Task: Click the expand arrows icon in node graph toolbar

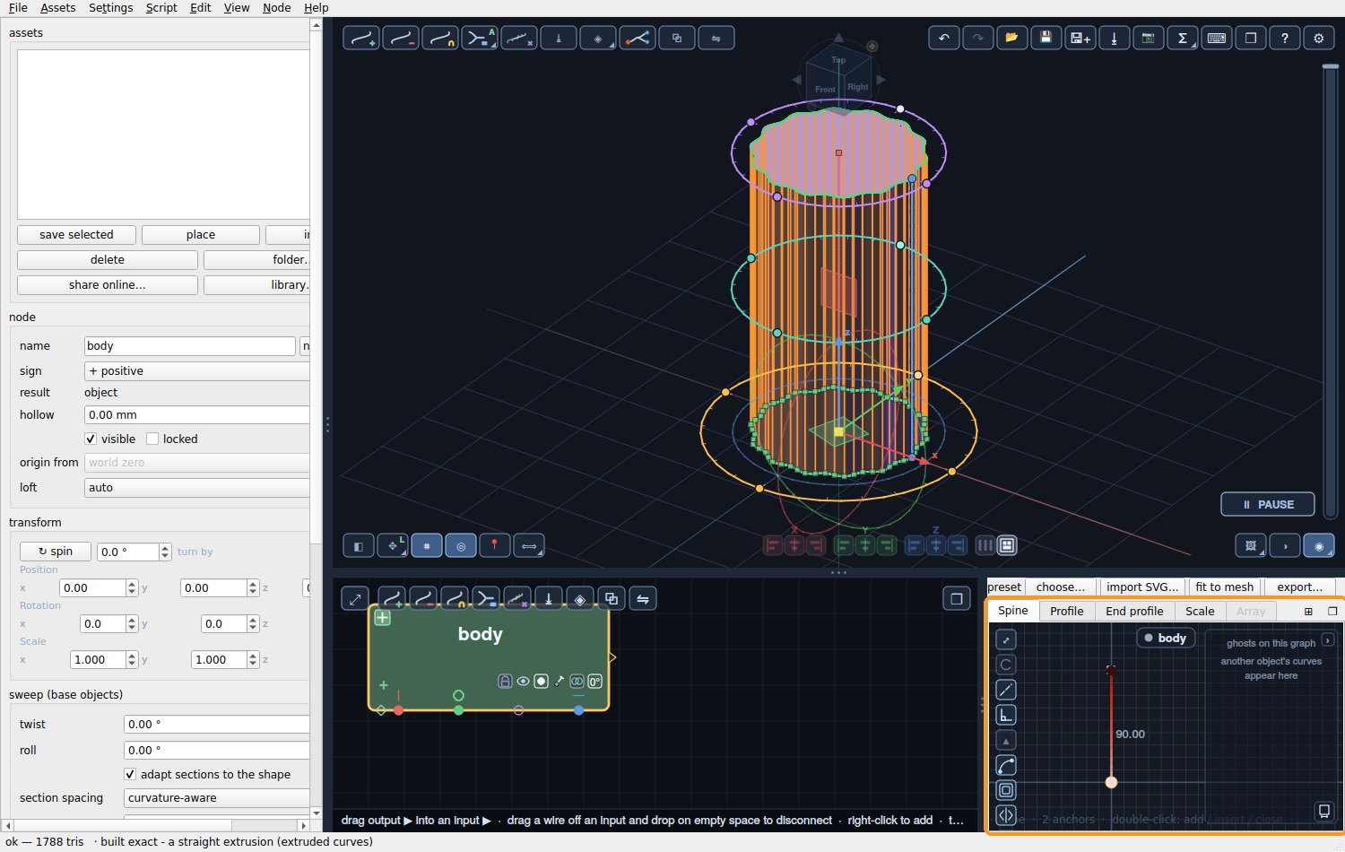Action: point(355,599)
